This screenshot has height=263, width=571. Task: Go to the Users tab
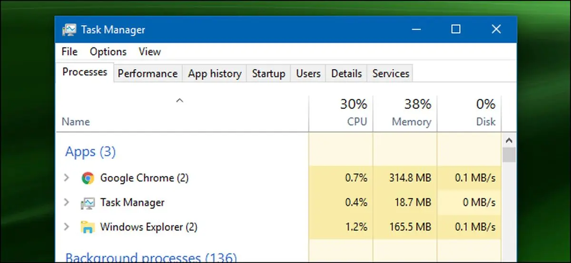coord(308,74)
